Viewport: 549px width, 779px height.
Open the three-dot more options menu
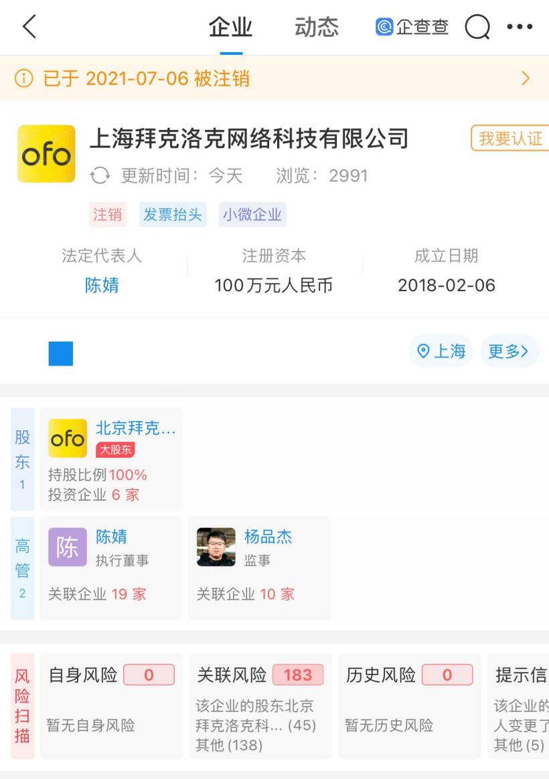pyautogui.click(x=520, y=27)
